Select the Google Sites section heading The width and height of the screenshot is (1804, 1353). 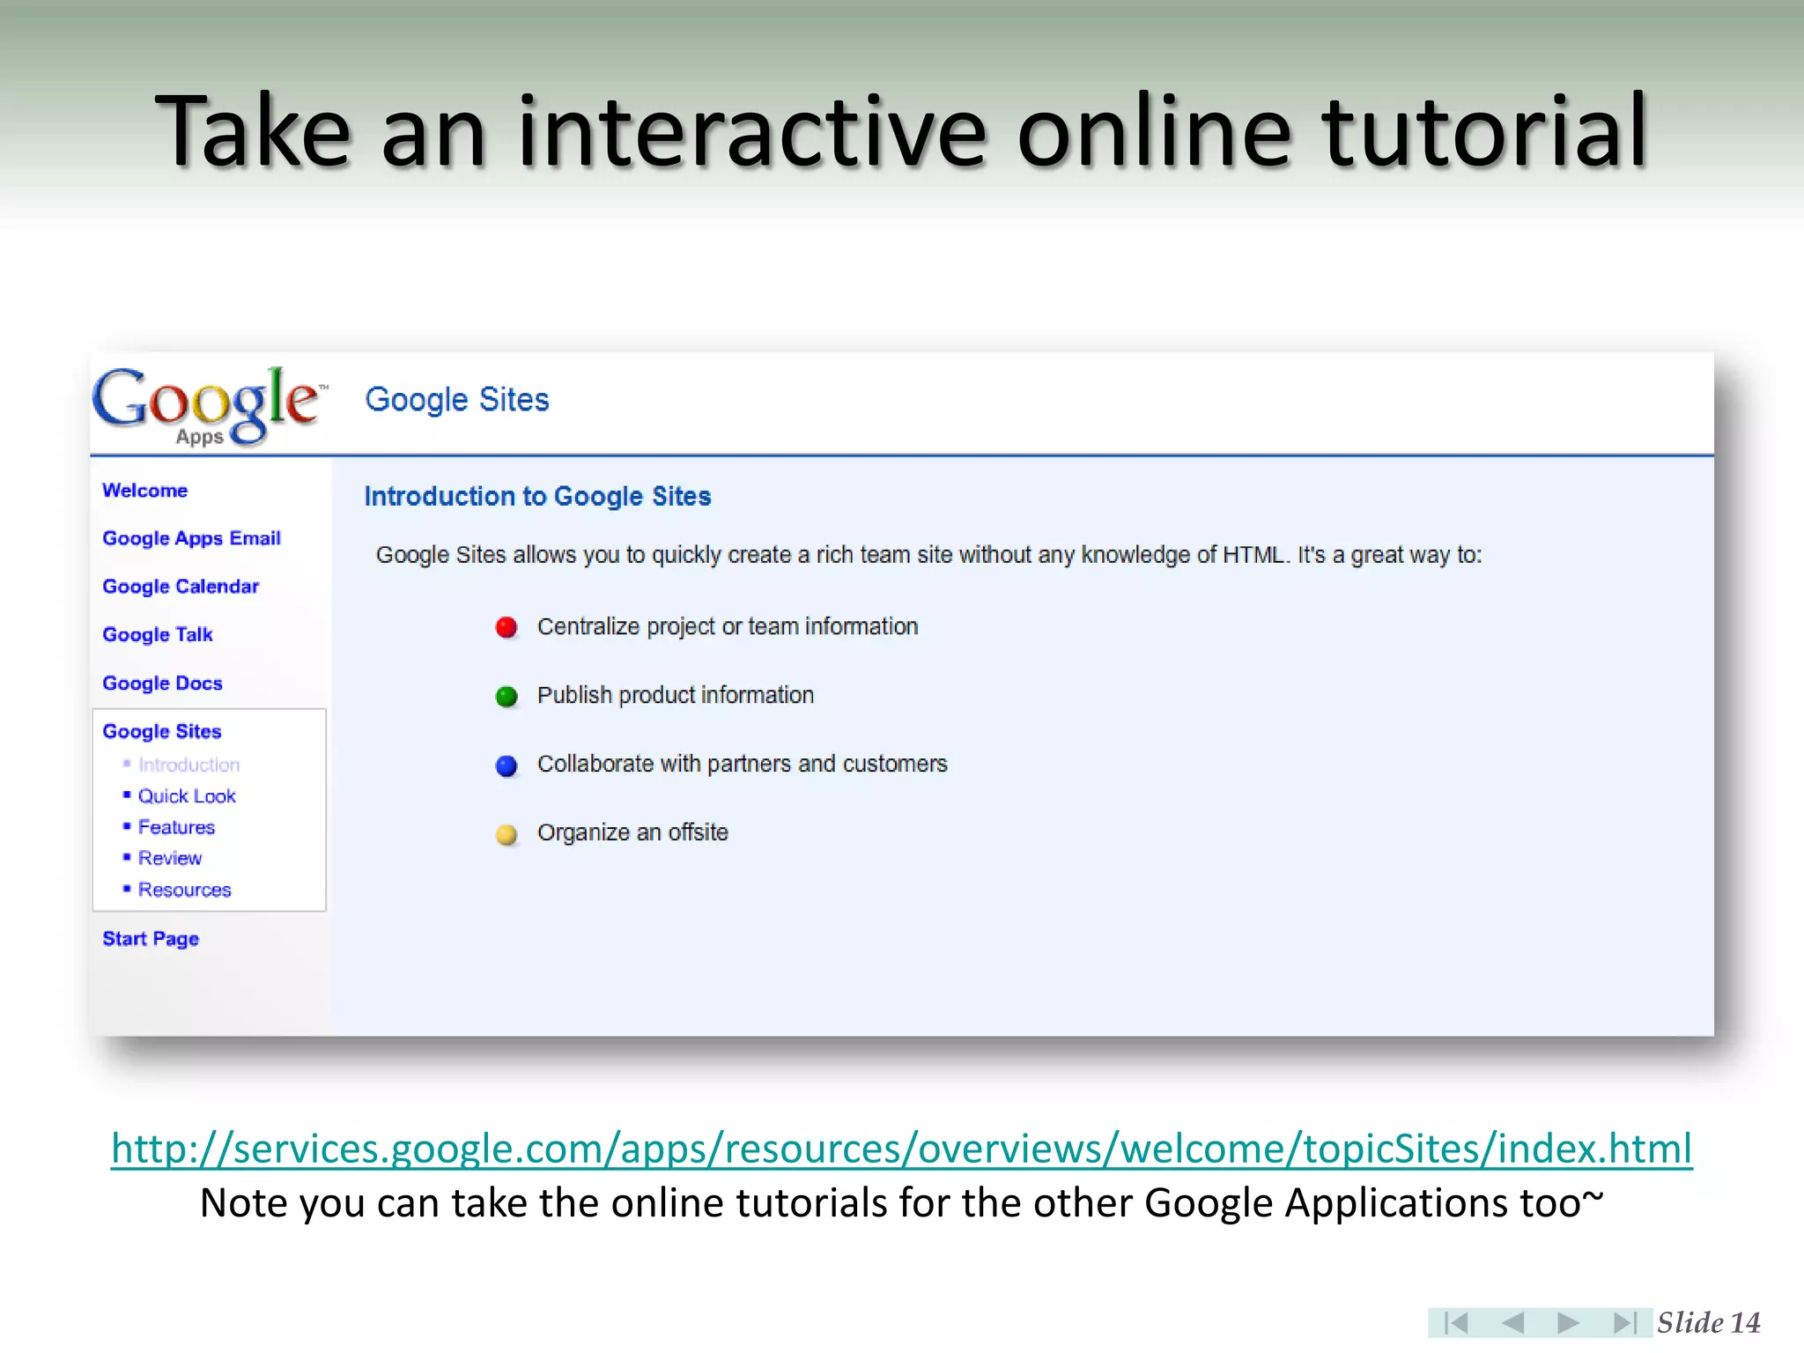point(162,731)
